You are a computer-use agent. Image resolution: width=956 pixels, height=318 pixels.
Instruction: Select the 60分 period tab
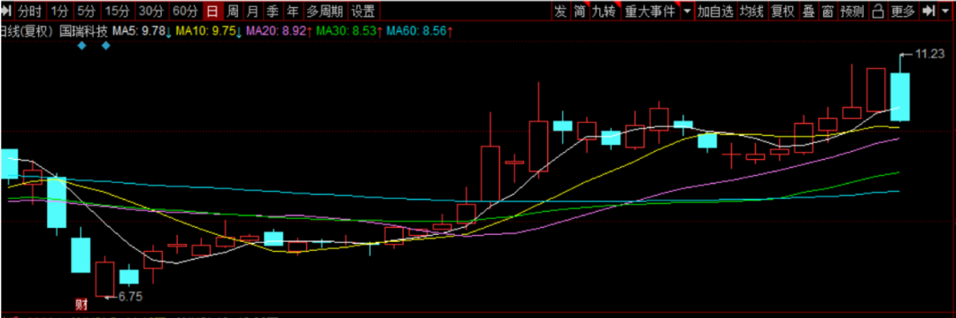click(x=185, y=11)
